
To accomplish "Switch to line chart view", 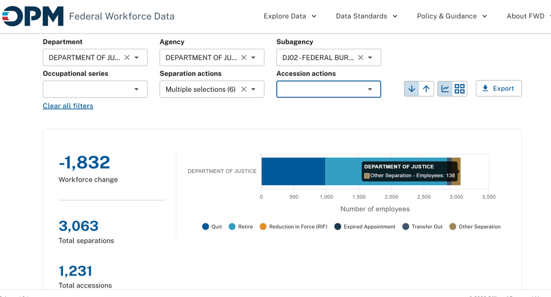I will click(445, 89).
